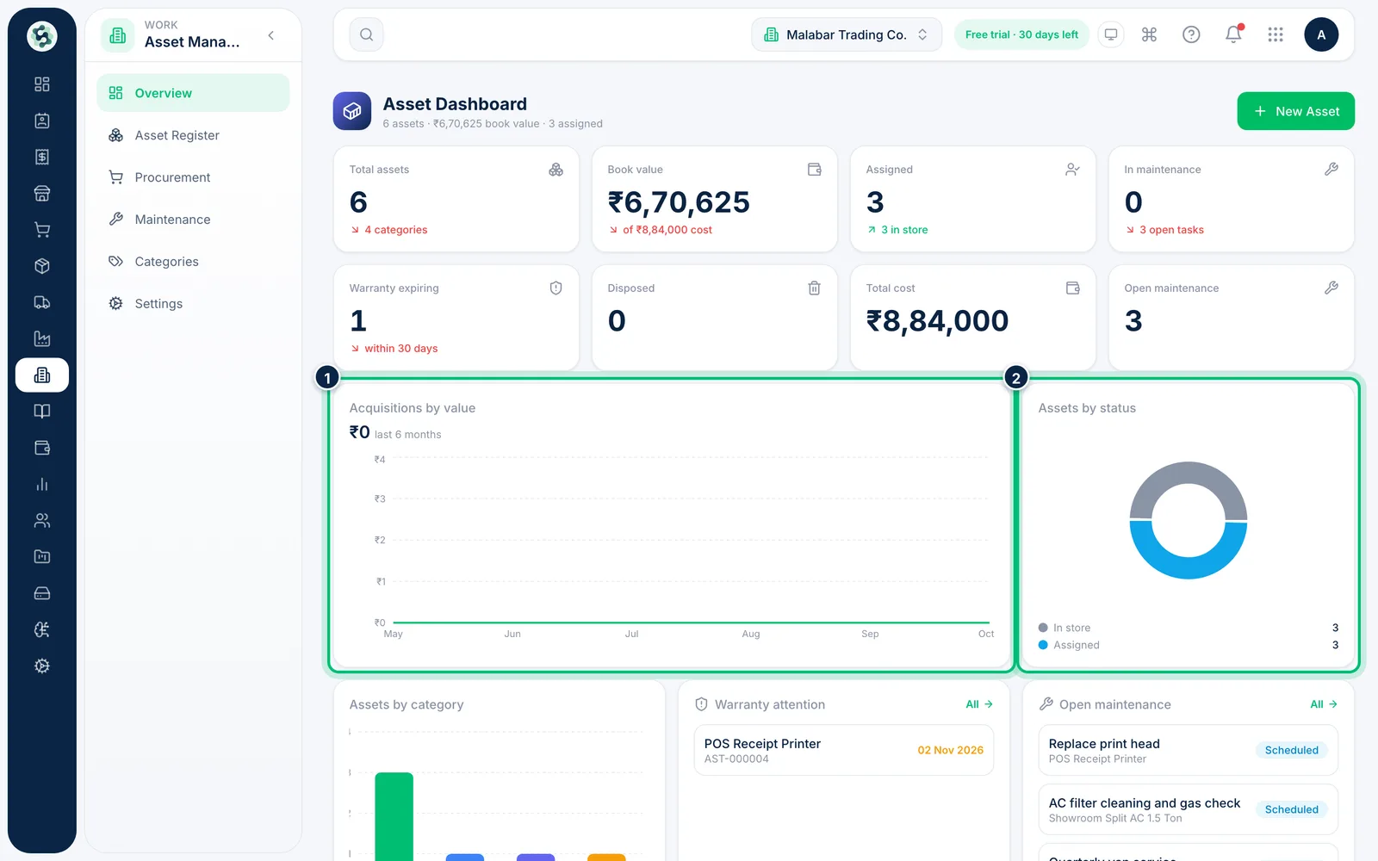Click the All link in Warranty attention
Screen dimensions: 1378x861
[x=979, y=704]
